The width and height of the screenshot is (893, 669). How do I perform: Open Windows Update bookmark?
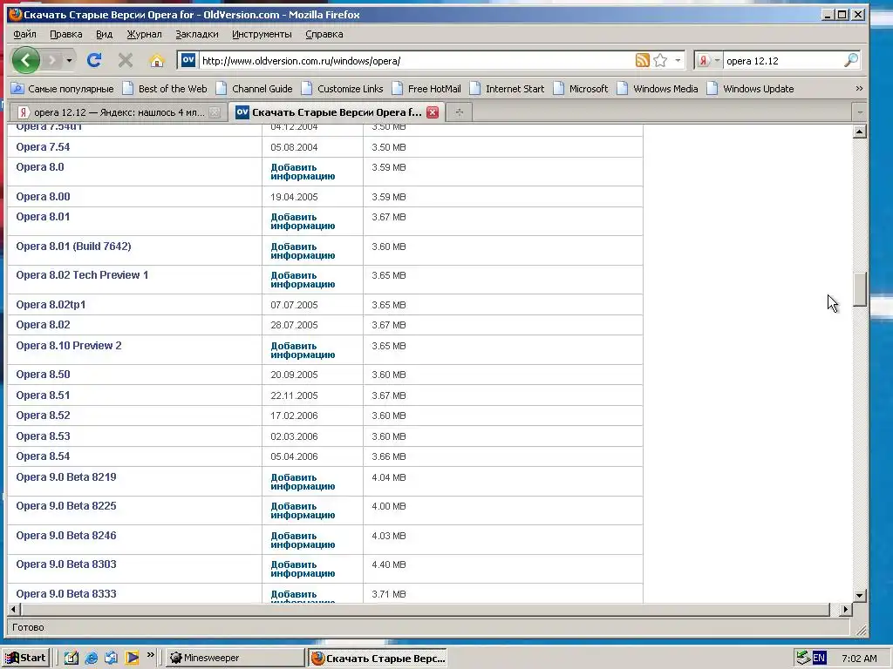coord(750,89)
